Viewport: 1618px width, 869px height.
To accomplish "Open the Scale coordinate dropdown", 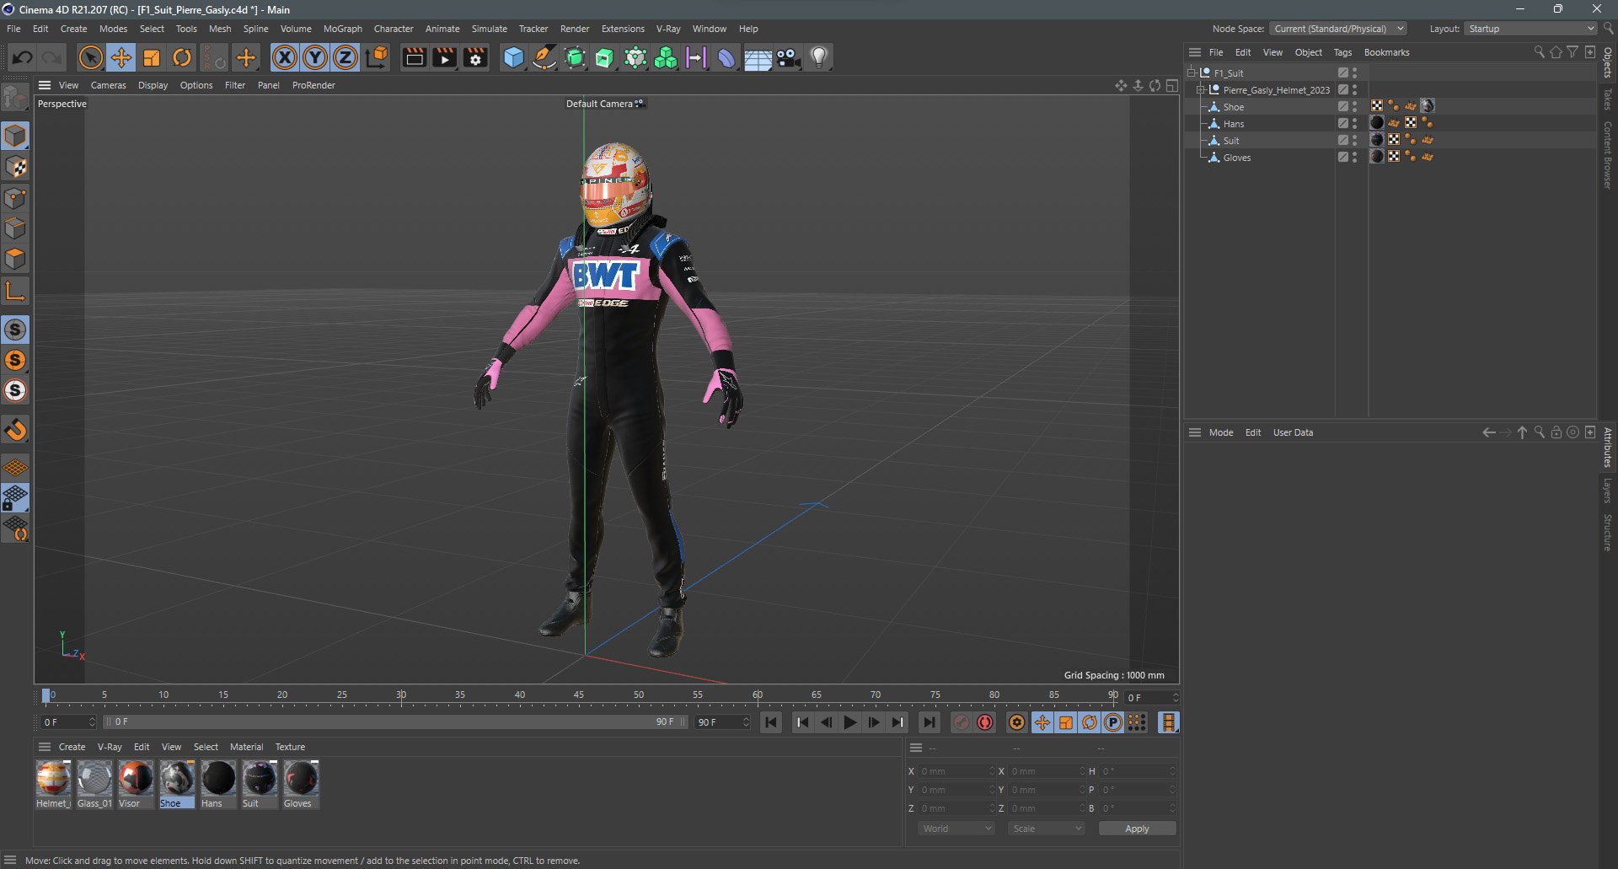I will tap(1047, 829).
